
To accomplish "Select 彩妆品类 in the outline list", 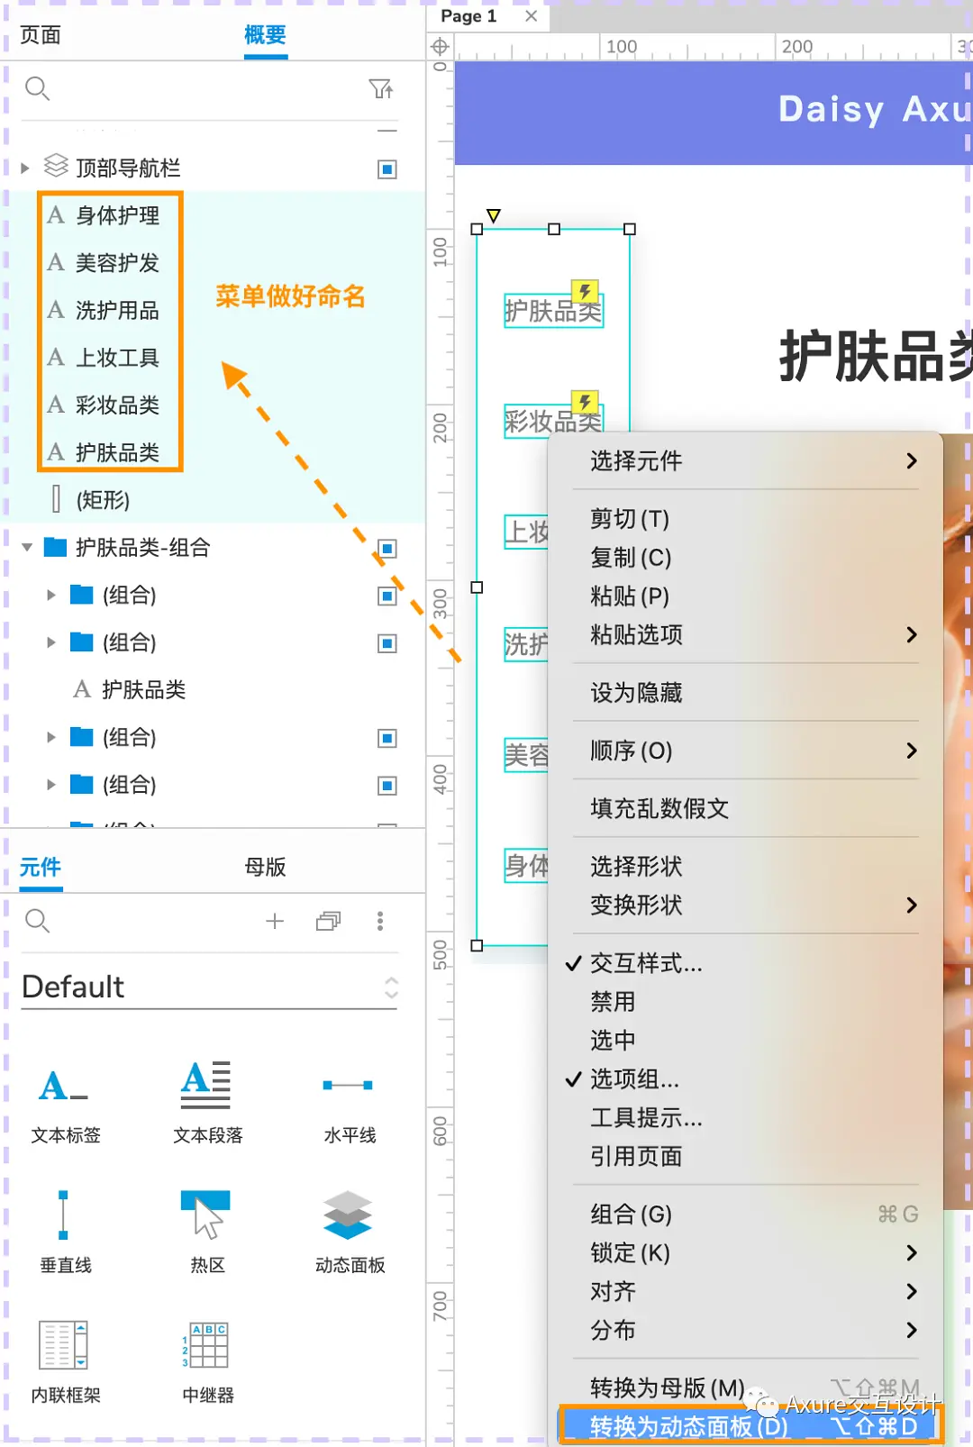I will [117, 405].
